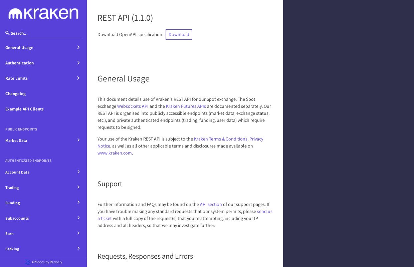Expand the Subaccounts chevron

pyautogui.click(x=78, y=218)
